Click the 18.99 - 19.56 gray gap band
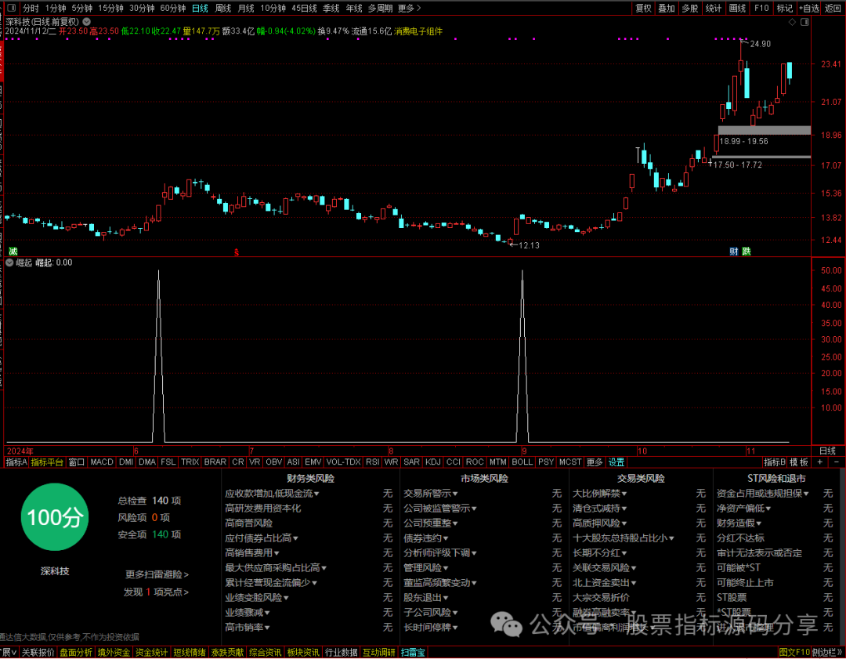 764,130
